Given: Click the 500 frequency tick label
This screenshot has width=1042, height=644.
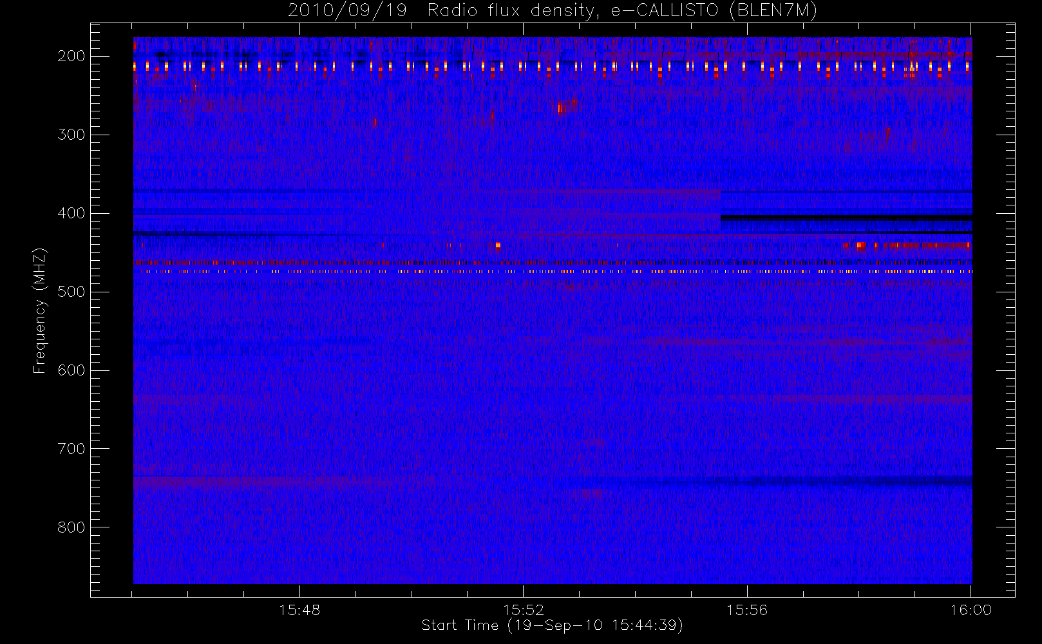Looking at the screenshot, I should 71,292.
